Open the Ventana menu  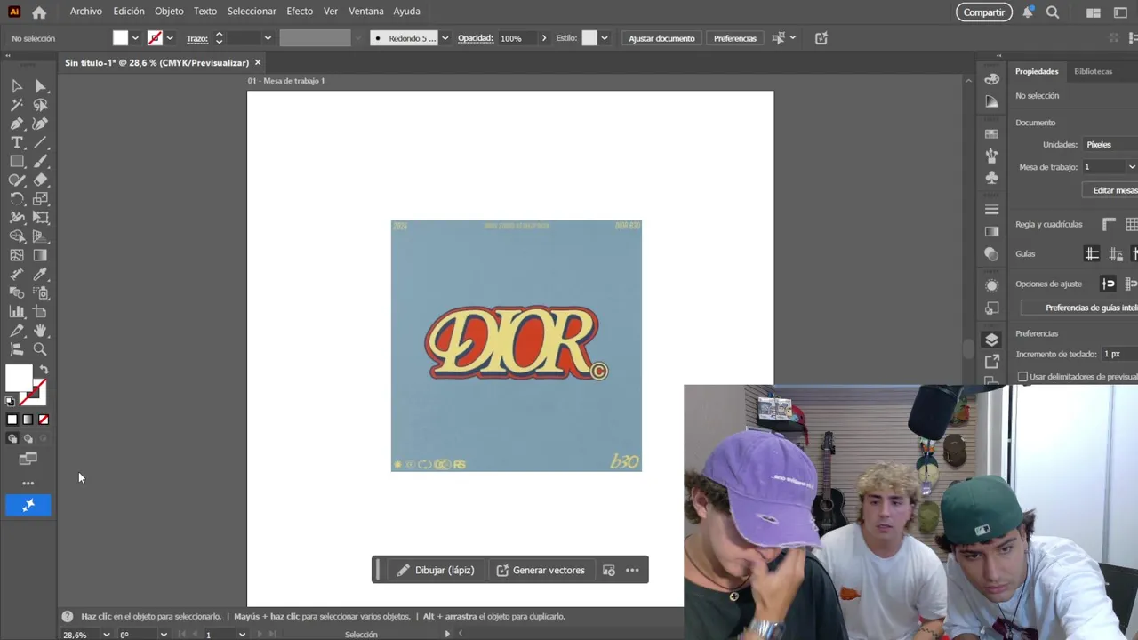366,12
